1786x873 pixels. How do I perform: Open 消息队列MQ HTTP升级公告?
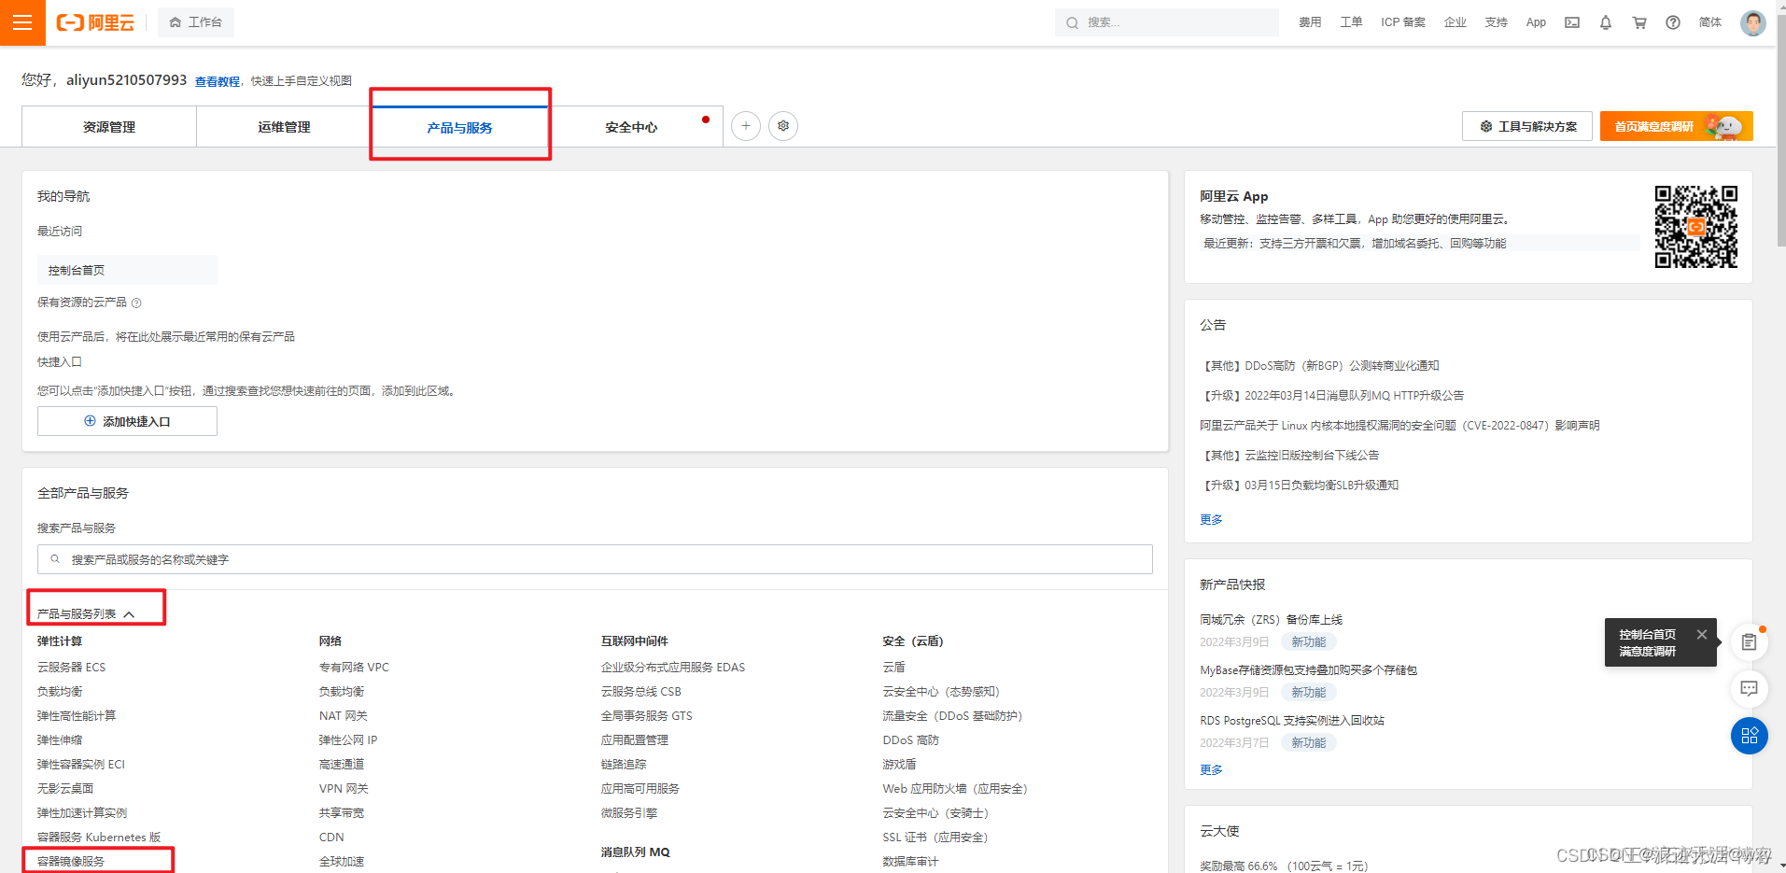click(x=1332, y=396)
